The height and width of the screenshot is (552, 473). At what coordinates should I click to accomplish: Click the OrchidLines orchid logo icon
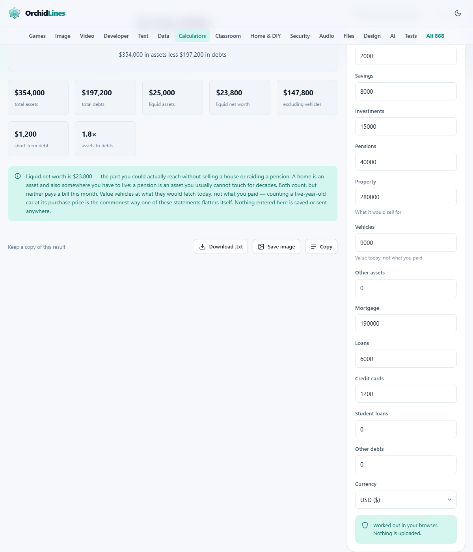15,13
